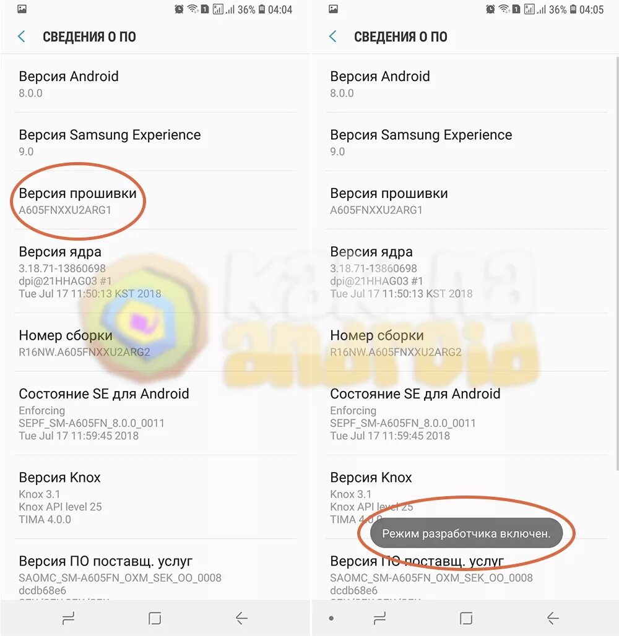Tap the back navigation icon on right phone
Image resolution: width=619 pixels, height=636 pixels.
click(553, 617)
